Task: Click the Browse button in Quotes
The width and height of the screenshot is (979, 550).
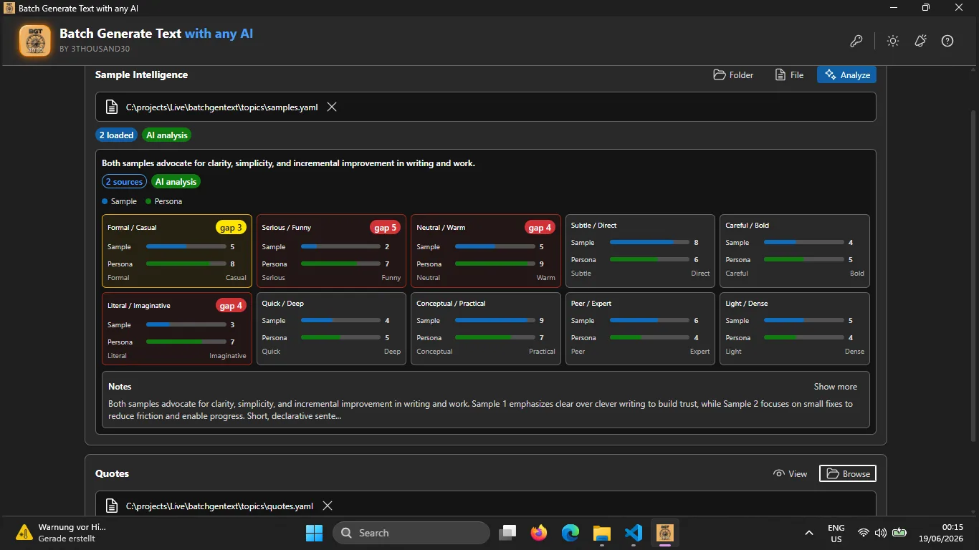Action: tap(848, 473)
